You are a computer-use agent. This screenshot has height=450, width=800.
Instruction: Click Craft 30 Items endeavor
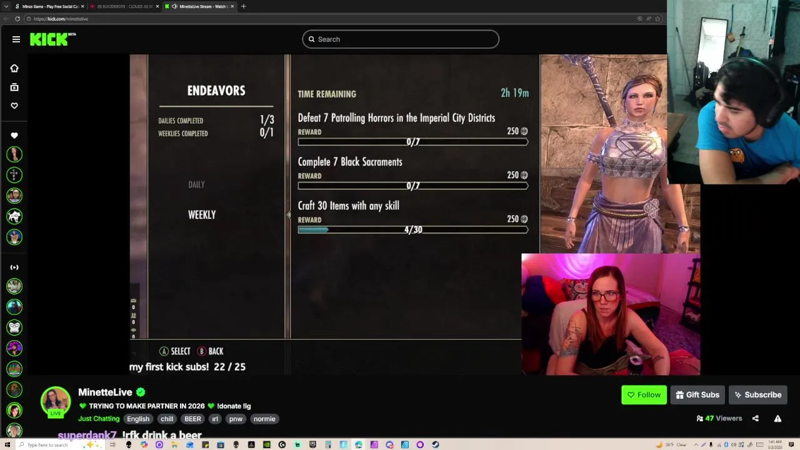coord(348,206)
